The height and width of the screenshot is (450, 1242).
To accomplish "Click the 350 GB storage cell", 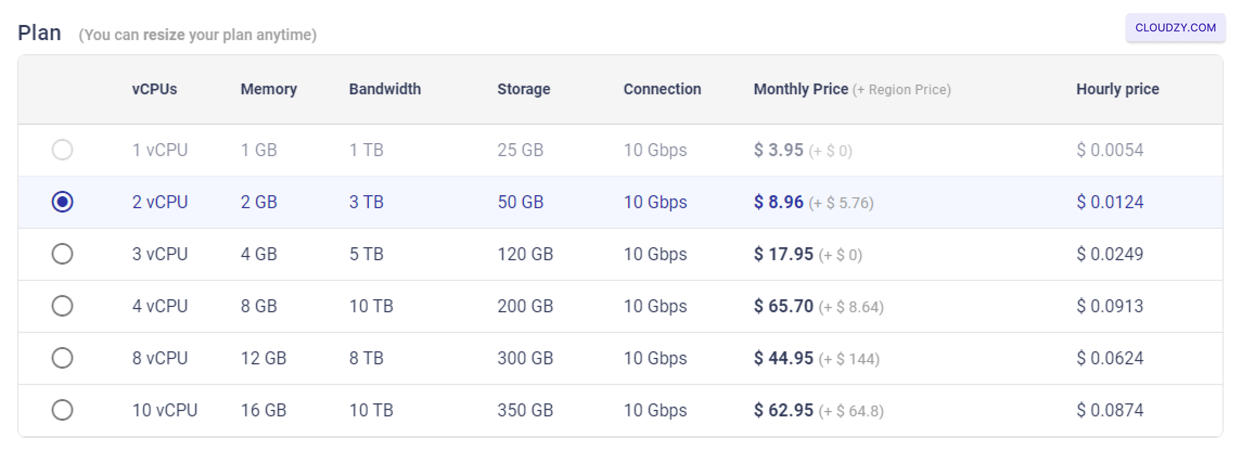I will [525, 410].
